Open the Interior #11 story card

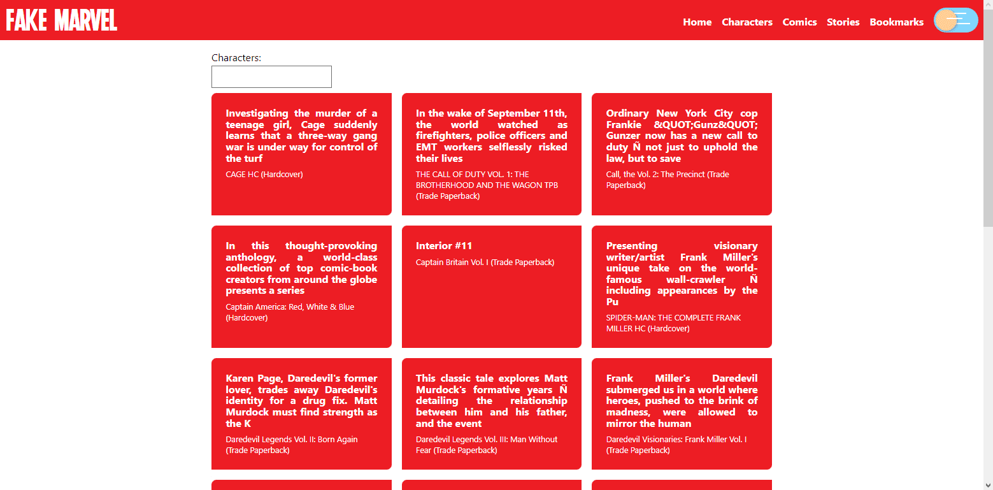[492, 287]
